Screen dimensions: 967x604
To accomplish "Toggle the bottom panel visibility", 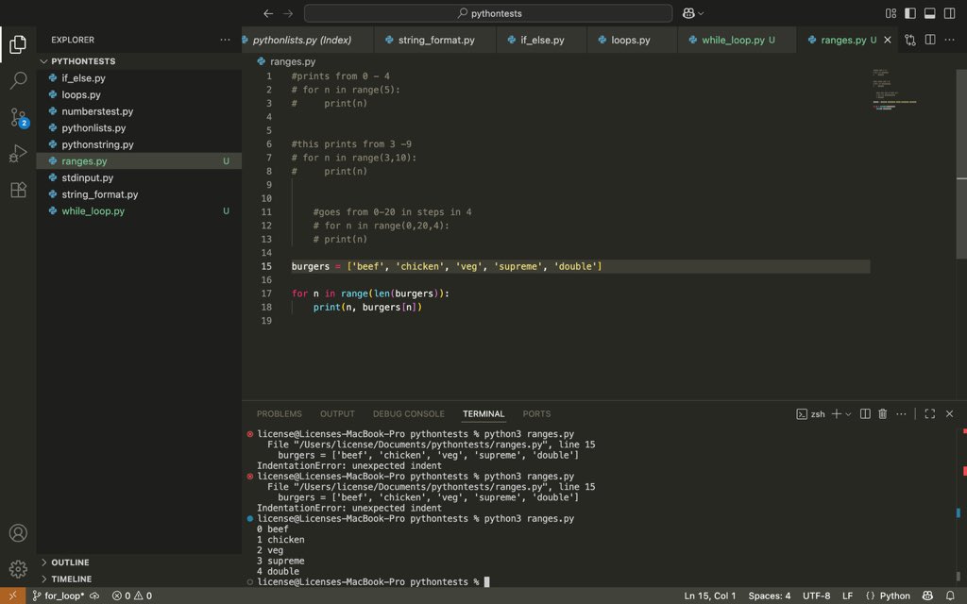I will (930, 13).
